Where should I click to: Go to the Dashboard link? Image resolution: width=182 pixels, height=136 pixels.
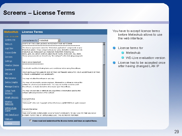[10, 69]
